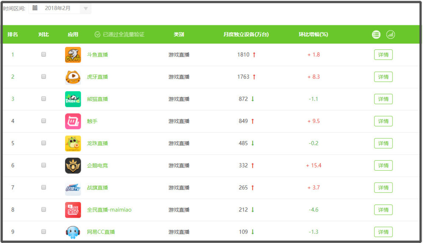423x243 pixels.
Task: Open the 龙珠直播 name link
Action: tap(97, 143)
